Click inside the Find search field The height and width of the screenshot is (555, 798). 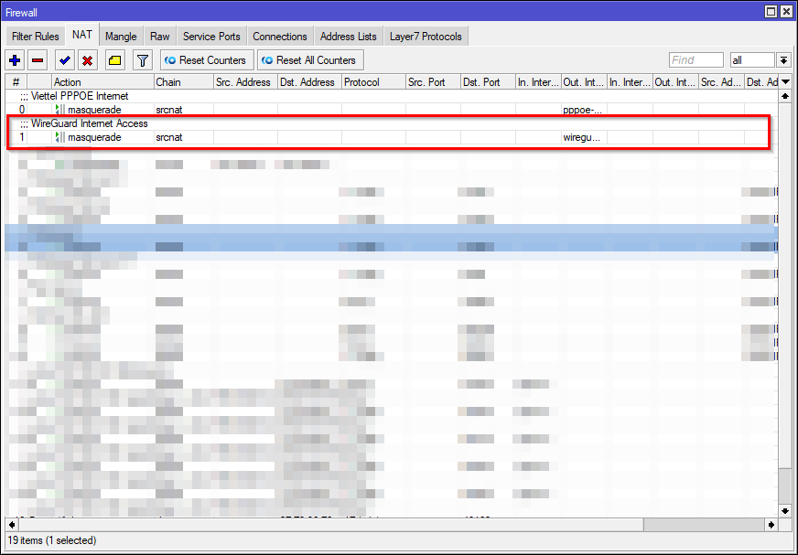point(696,60)
